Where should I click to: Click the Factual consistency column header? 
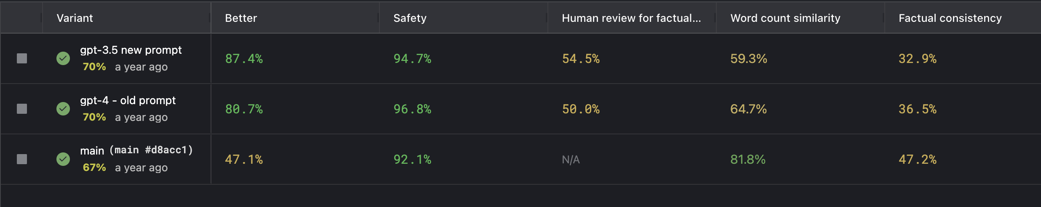pyautogui.click(x=950, y=18)
